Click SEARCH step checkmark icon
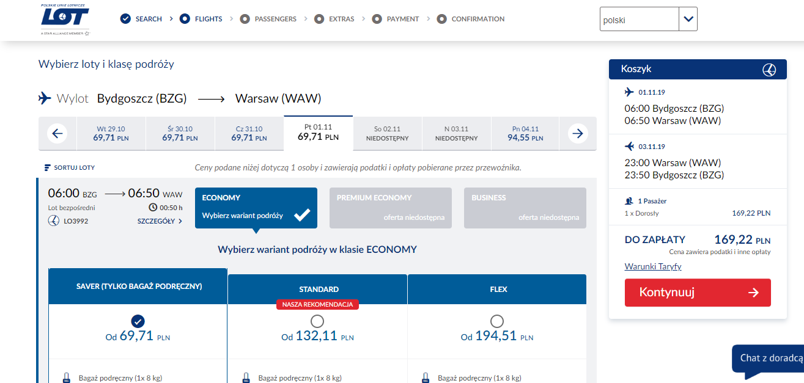This screenshot has height=383, width=804. [x=126, y=19]
